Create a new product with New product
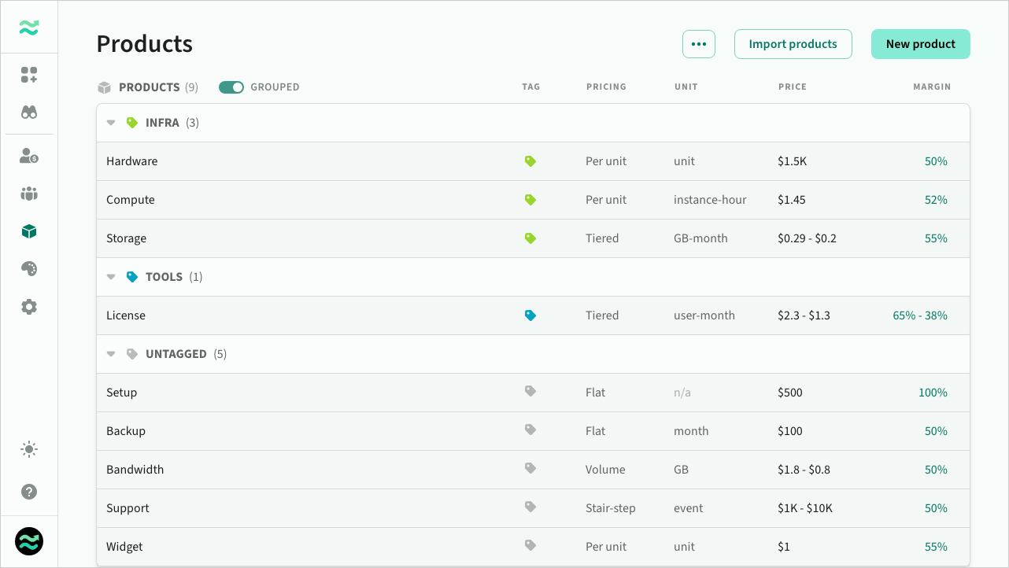The width and height of the screenshot is (1009, 568). click(921, 44)
